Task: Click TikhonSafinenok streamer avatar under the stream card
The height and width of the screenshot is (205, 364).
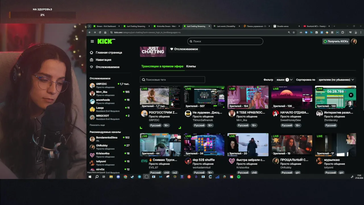Action: (x=188, y=114)
